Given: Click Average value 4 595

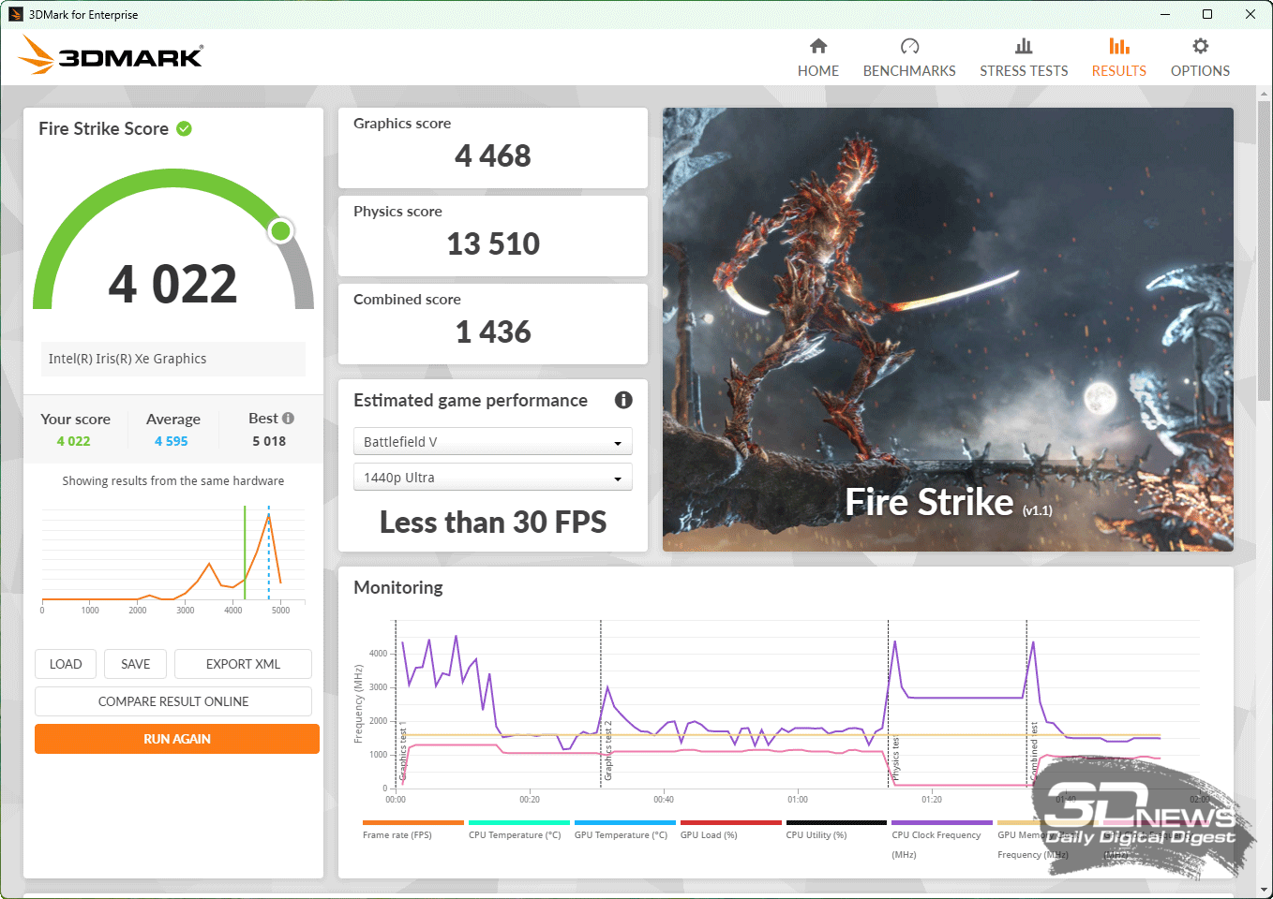Looking at the screenshot, I should pyautogui.click(x=172, y=441).
